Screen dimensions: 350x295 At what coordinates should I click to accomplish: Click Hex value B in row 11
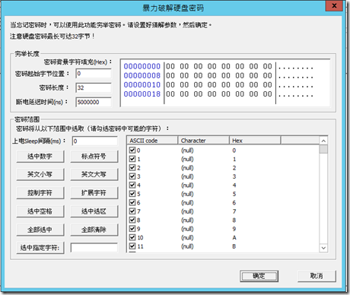[x=234, y=246]
